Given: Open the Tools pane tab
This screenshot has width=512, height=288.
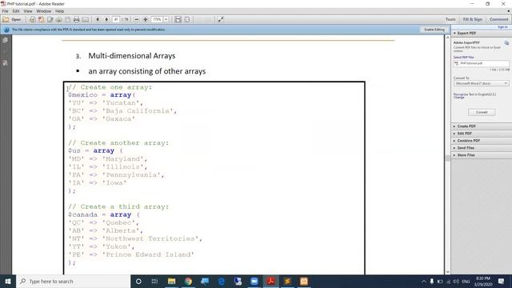Looking at the screenshot, I should tap(450, 19).
